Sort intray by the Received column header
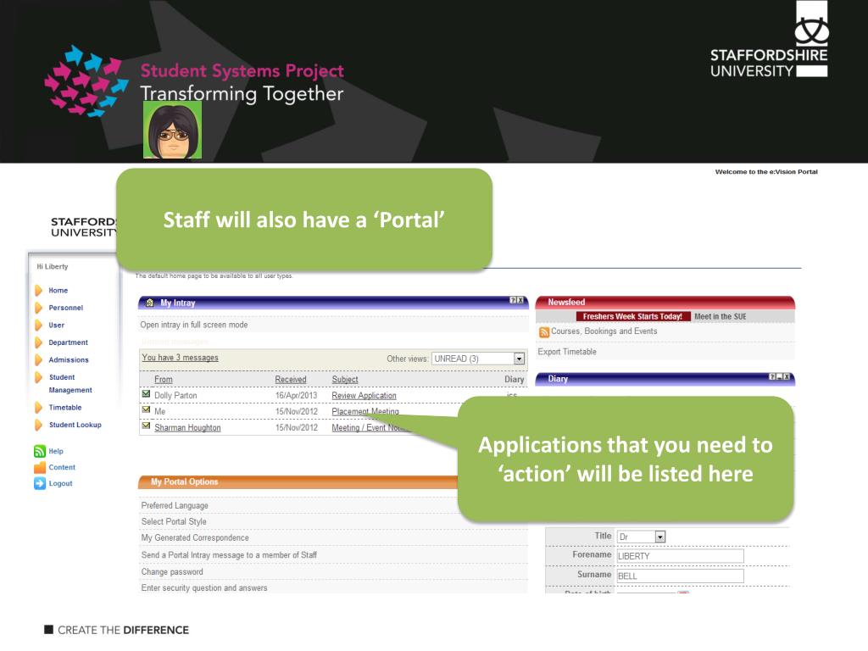 coord(291,379)
